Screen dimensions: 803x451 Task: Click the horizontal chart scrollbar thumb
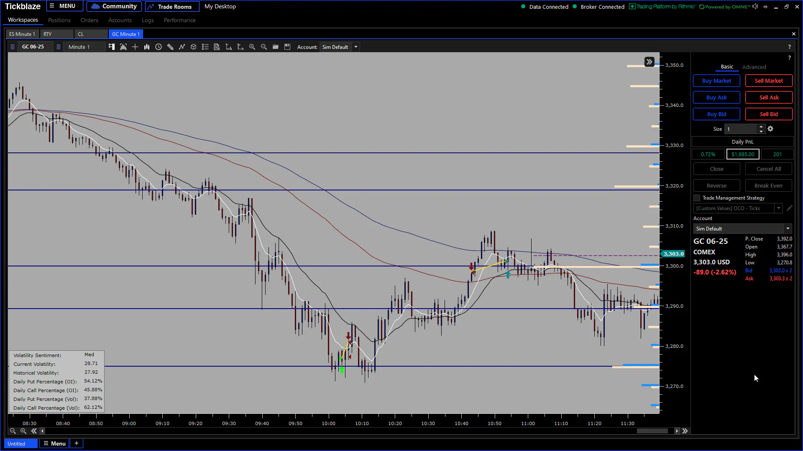tap(652, 431)
